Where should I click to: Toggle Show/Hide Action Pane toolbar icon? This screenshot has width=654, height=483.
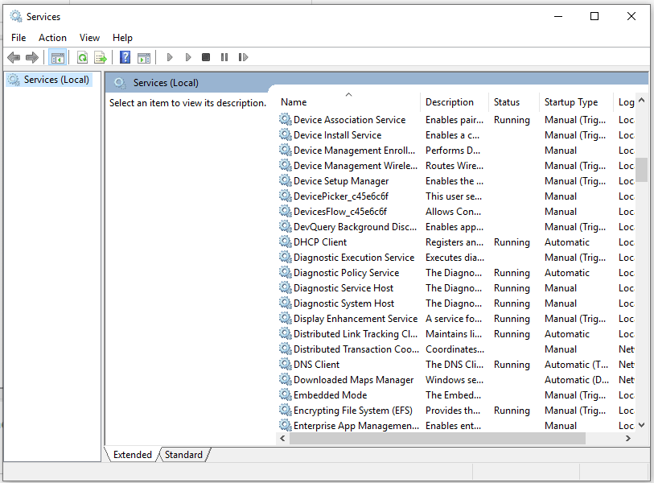tap(144, 57)
